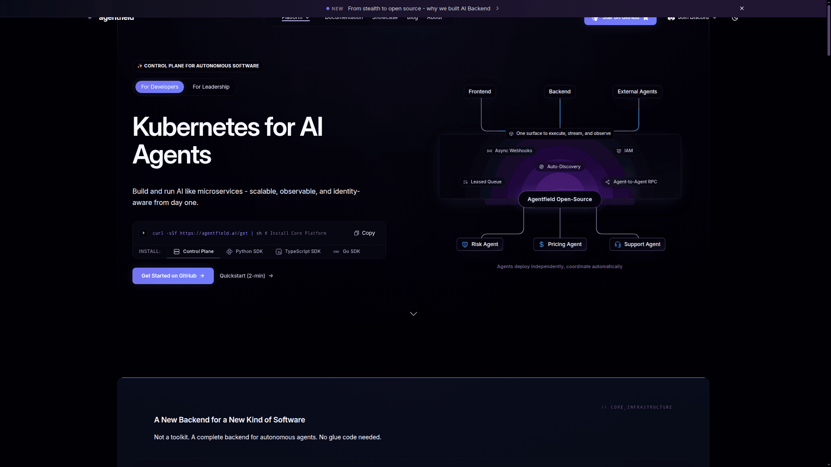Image resolution: width=831 pixels, height=467 pixels.
Task: Click the terminal prompt chevron icon
Action: (144, 233)
